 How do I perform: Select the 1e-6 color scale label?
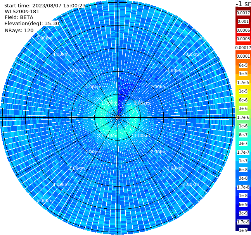coord(243,126)
